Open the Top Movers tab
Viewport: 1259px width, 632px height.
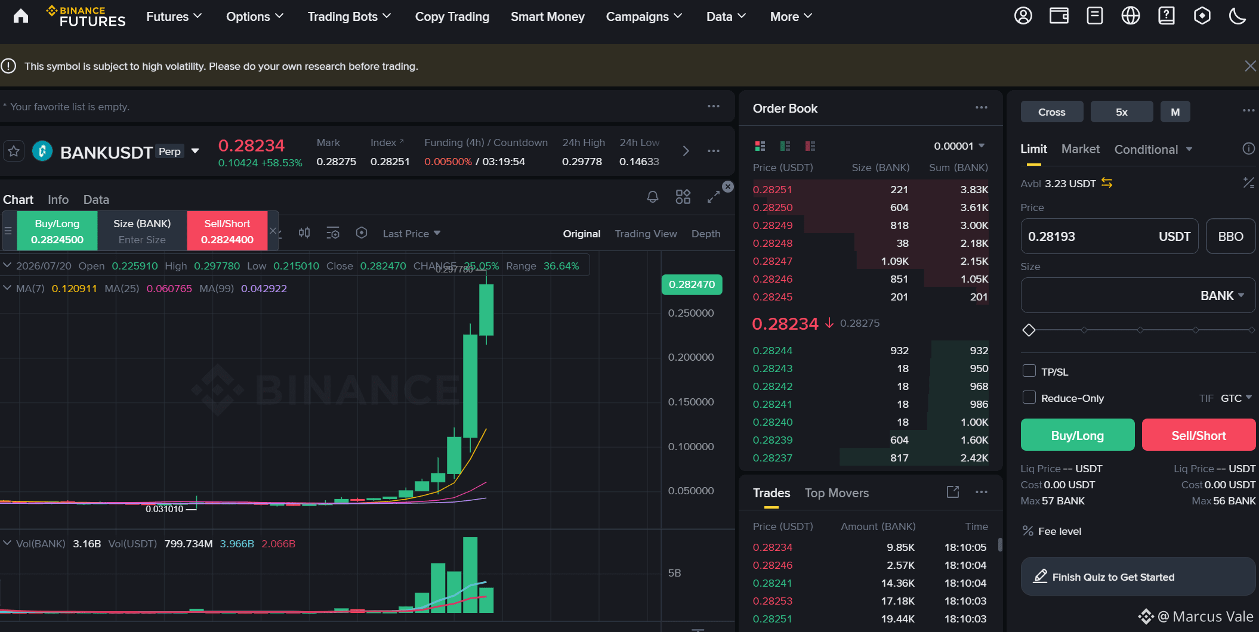[x=837, y=493]
